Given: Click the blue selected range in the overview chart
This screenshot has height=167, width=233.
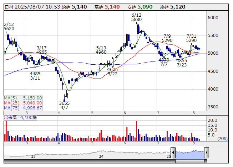Looking at the screenshot, I should pos(189,153).
